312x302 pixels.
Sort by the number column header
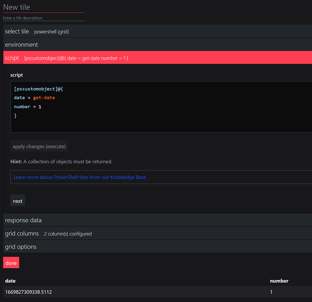click(279, 281)
